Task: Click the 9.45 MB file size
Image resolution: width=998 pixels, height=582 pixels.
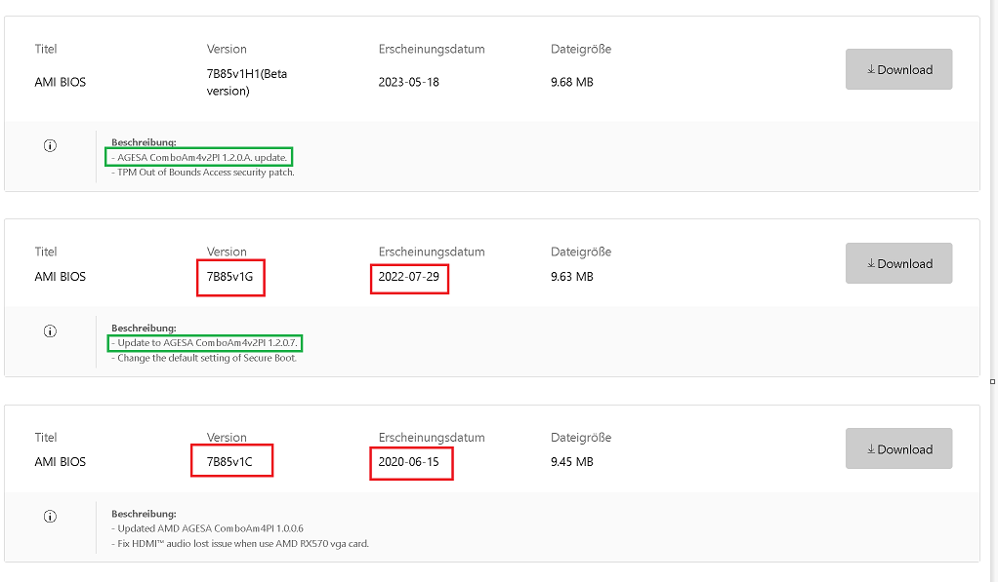Action: (x=571, y=462)
